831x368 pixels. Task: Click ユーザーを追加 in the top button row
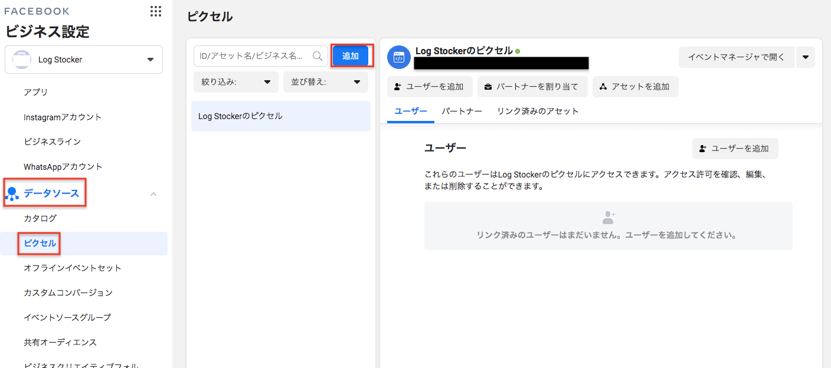click(430, 87)
